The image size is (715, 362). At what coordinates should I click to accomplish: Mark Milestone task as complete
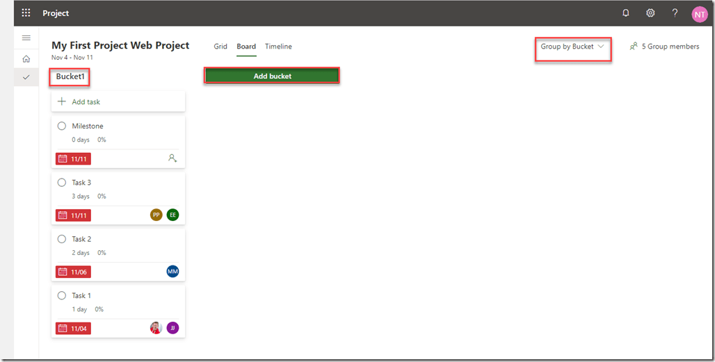pyautogui.click(x=62, y=126)
